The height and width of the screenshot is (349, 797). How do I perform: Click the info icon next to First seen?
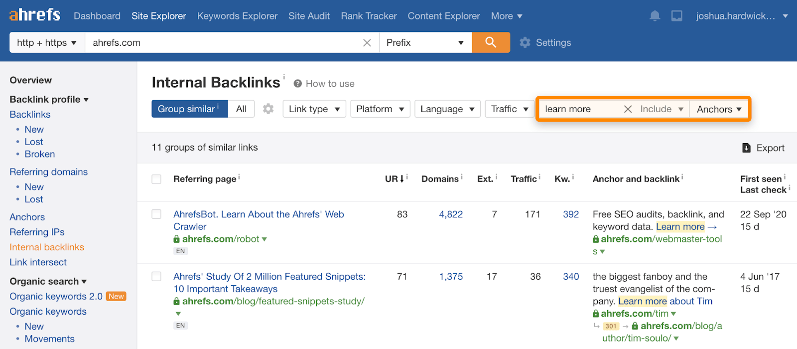[x=785, y=176]
